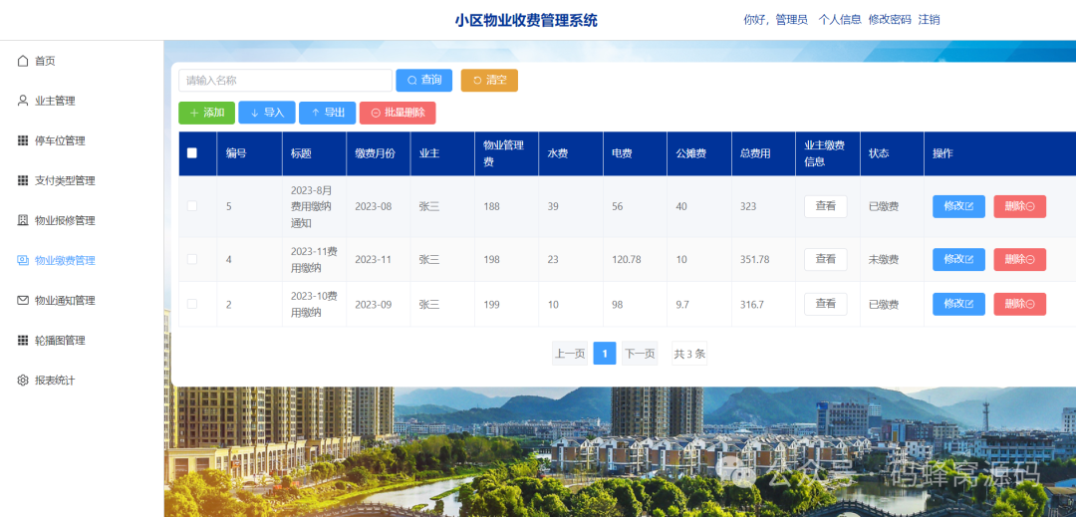Image resolution: width=1076 pixels, height=517 pixels.
Task: Click the 共 3 条 total count
Action: (689, 354)
